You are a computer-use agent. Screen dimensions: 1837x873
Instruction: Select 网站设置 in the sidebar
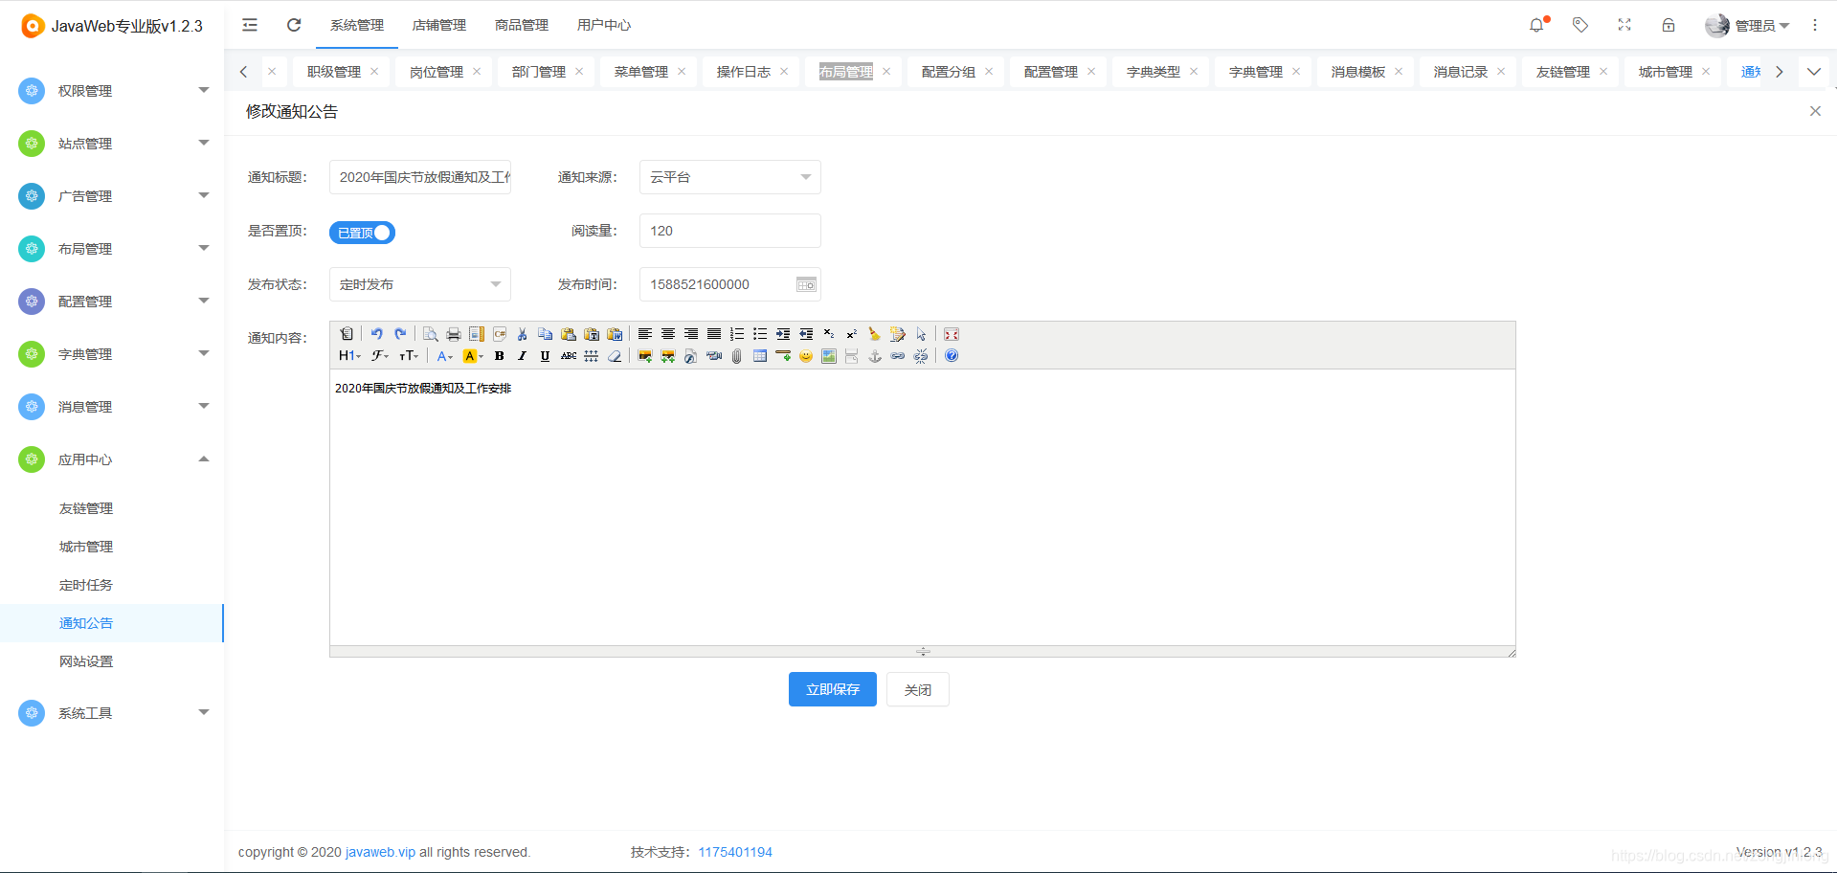(x=86, y=661)
